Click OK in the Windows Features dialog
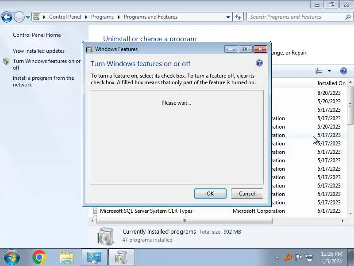Viewport: 354px width, 266px height. 210,194
